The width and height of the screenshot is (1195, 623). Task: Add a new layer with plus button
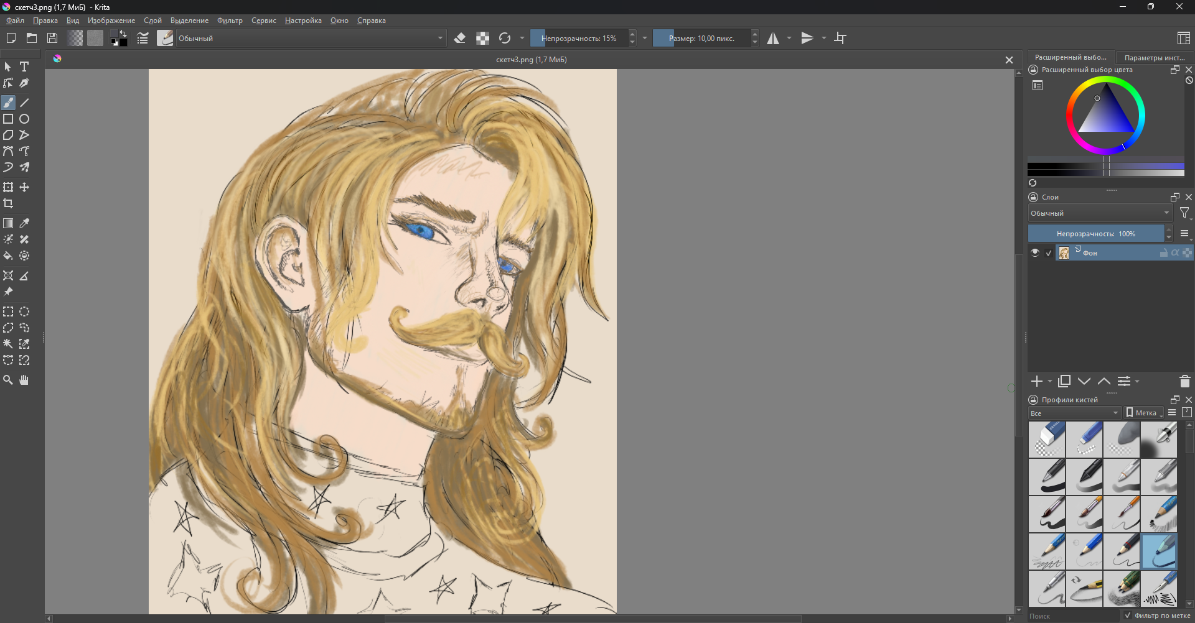(x=1036, y=381)
